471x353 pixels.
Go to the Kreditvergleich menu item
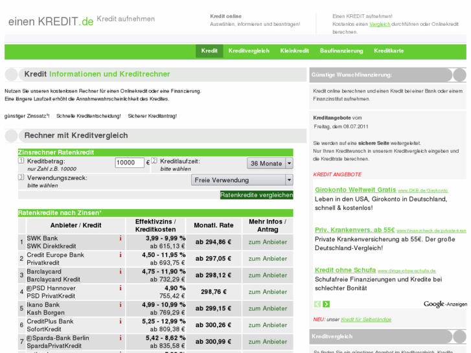(x=249, y=51)
